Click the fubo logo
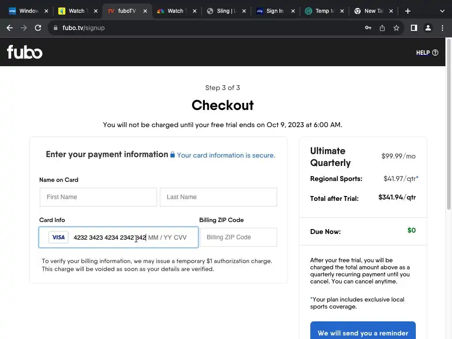The image size is (452, 339). 25,52
